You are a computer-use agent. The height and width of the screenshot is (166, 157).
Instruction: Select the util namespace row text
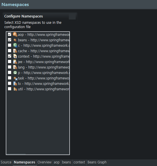click(x=44, y=89)
